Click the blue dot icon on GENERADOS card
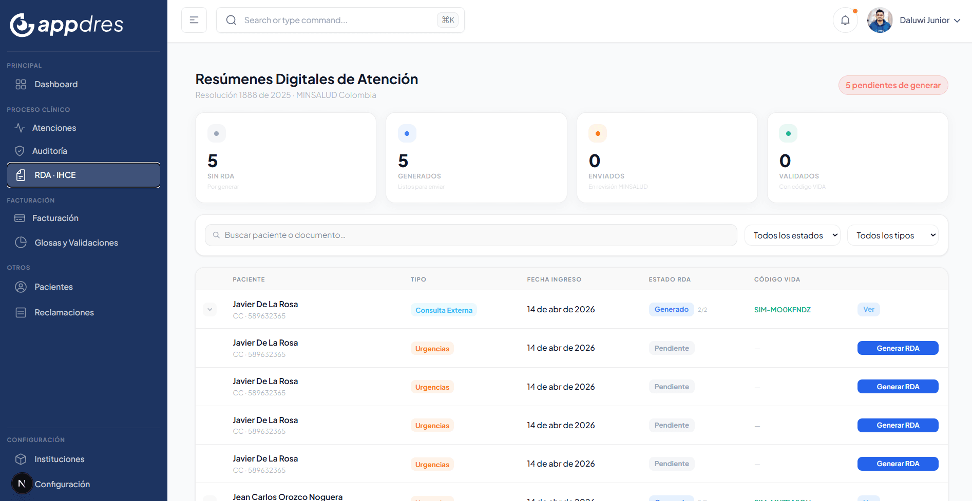Screen dimensions: 972x501 [x=407, y=133]
